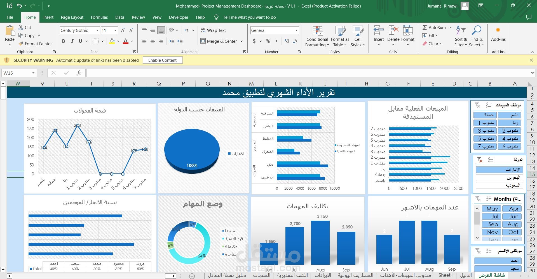Apply center horizontal alignment
The height and width of the screenshot is (279, 537).
click(x=153, y=41)
